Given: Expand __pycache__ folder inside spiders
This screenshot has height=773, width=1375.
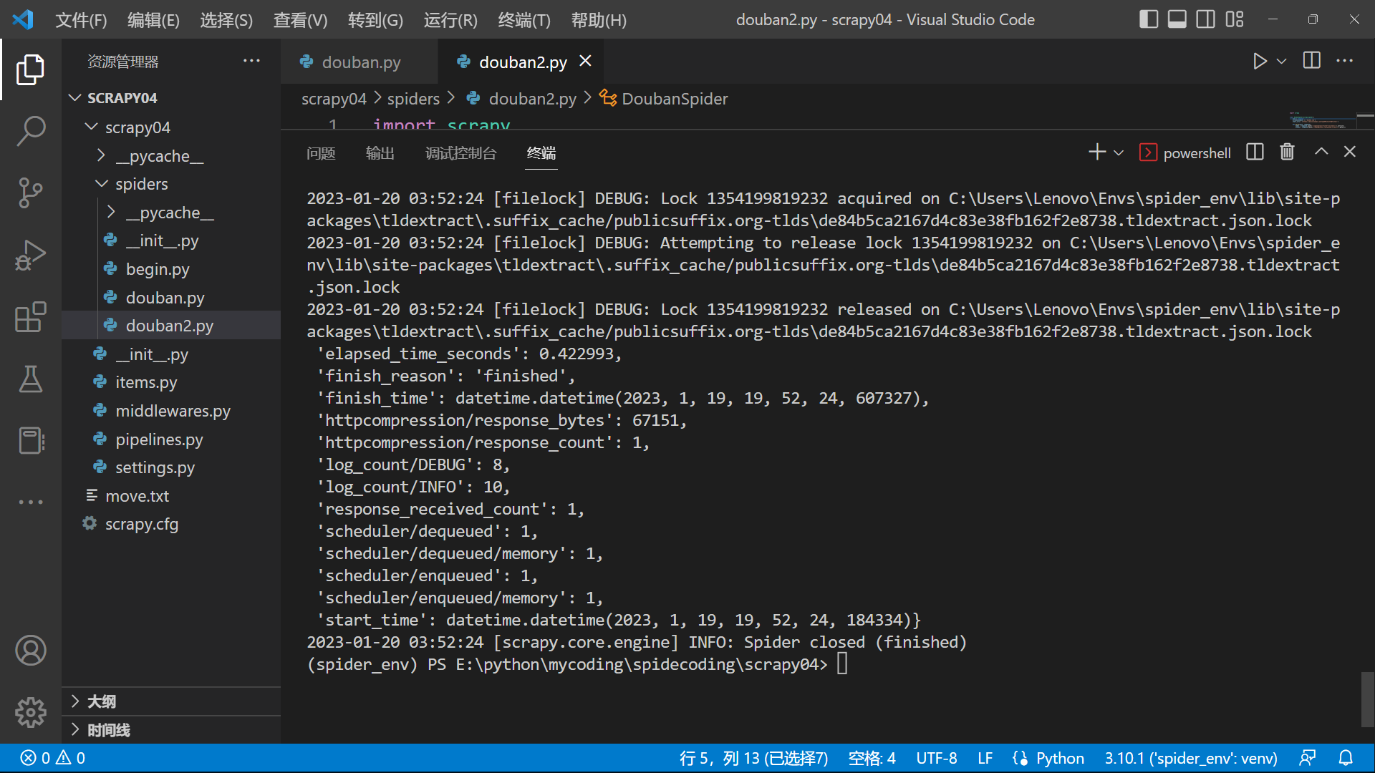Looking at the screenshot, I should [111, 212].
